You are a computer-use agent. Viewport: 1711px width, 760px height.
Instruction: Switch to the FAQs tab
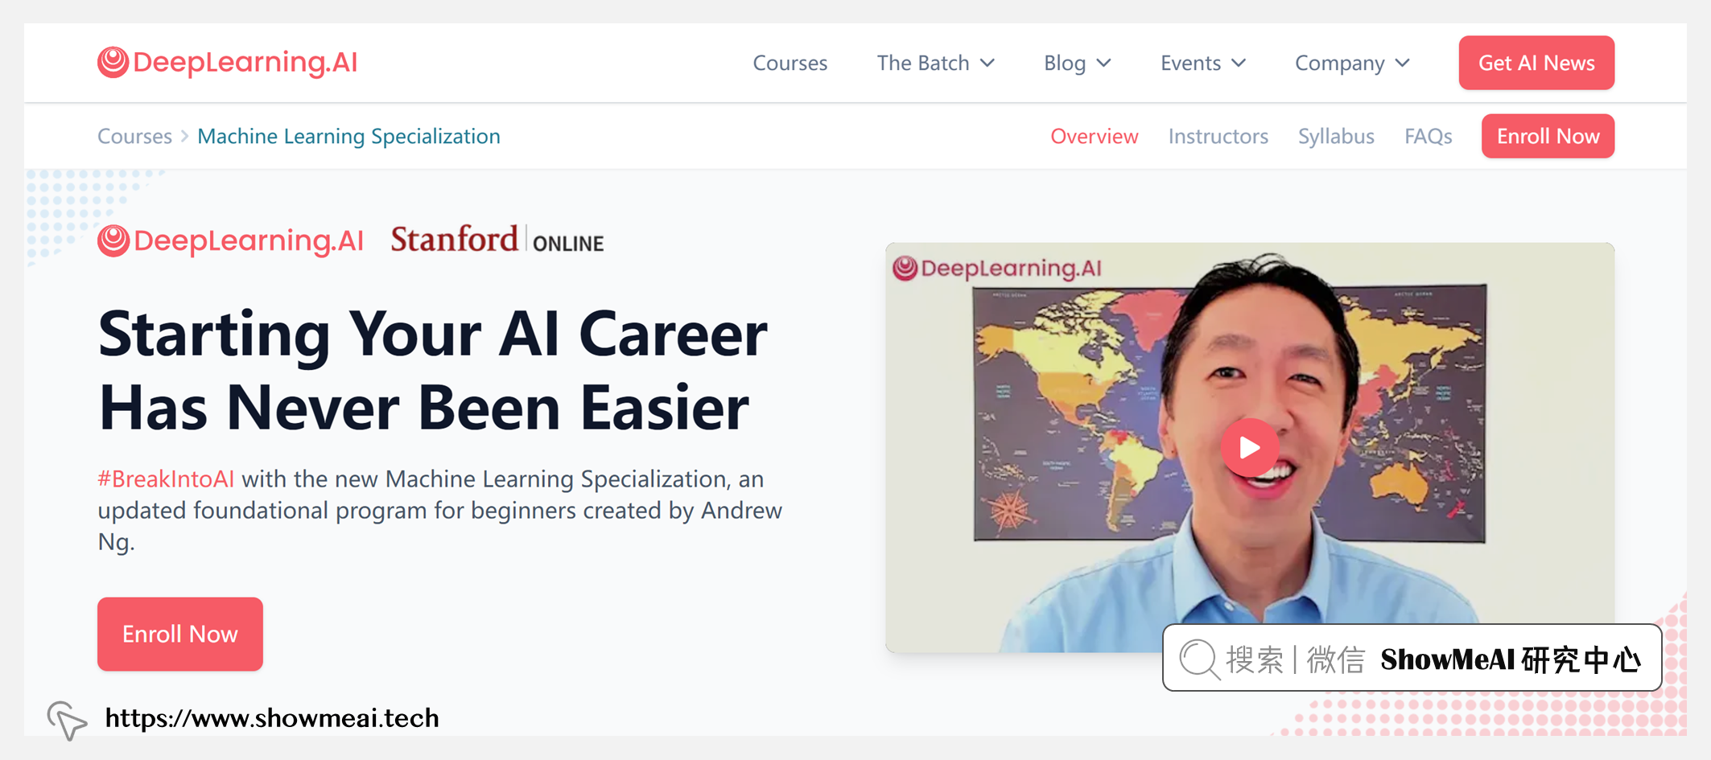click(1428, 136)
